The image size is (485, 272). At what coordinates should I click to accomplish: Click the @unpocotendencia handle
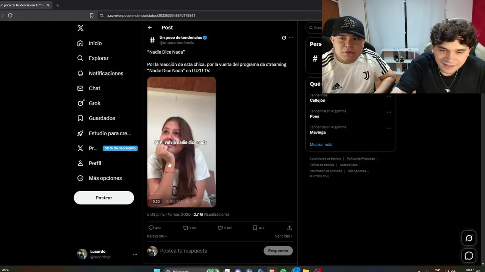click(177, 43)
